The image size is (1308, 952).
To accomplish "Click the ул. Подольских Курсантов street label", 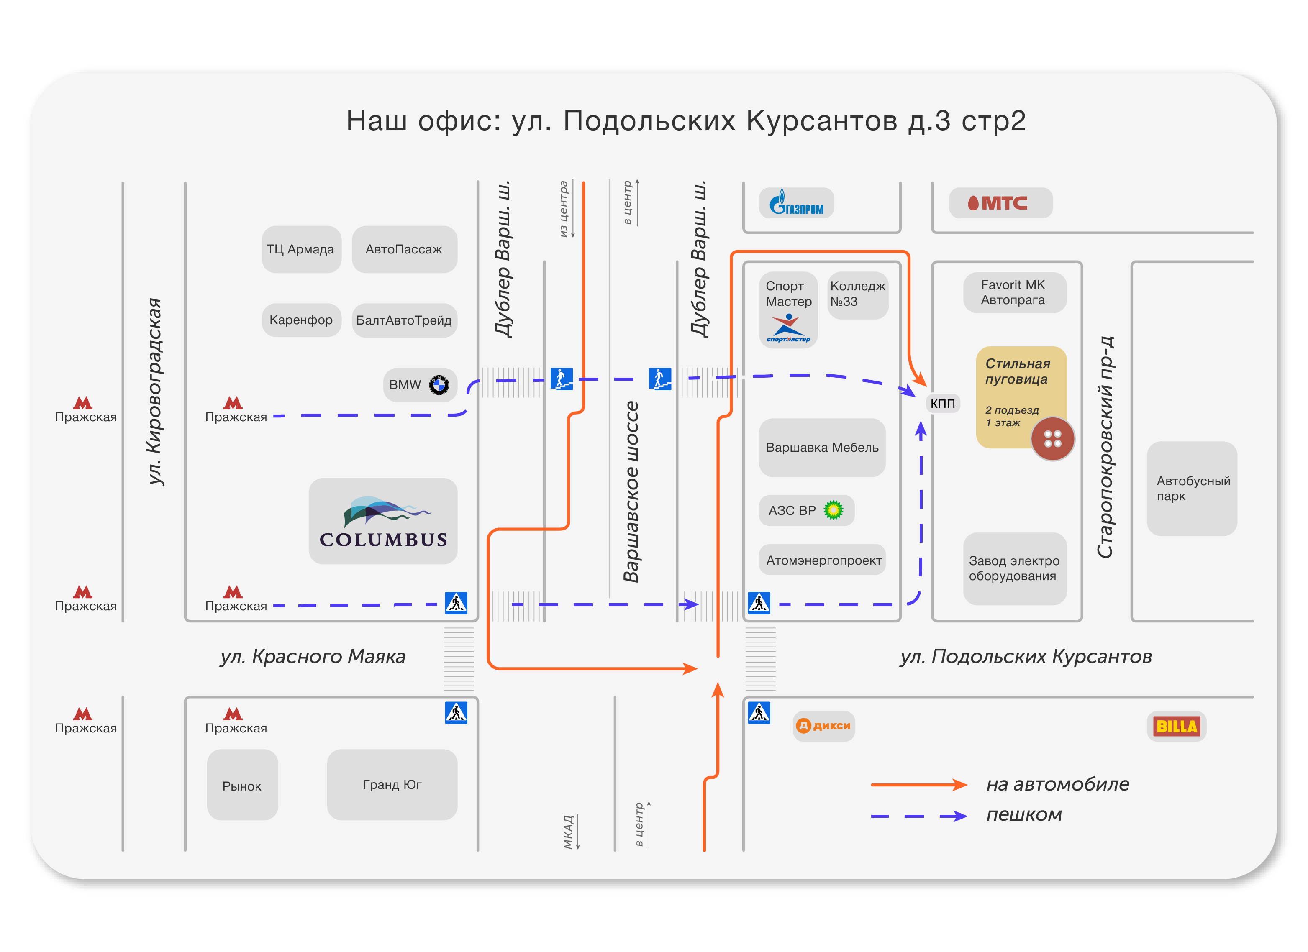I will 1026,656.
